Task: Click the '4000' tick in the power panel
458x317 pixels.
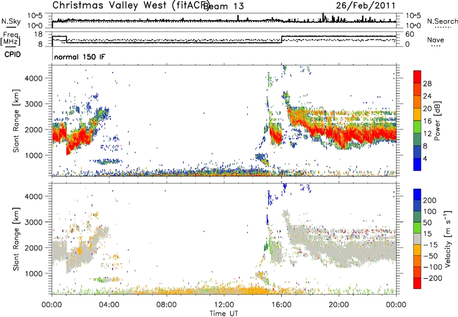Action: (34, 78)
